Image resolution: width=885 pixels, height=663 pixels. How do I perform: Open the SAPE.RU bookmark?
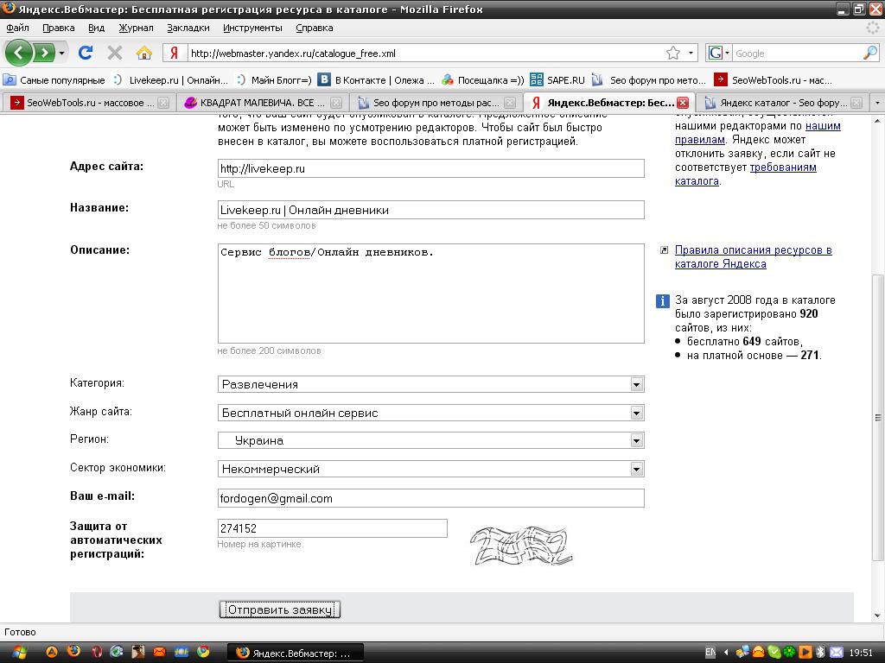(557, 80)
